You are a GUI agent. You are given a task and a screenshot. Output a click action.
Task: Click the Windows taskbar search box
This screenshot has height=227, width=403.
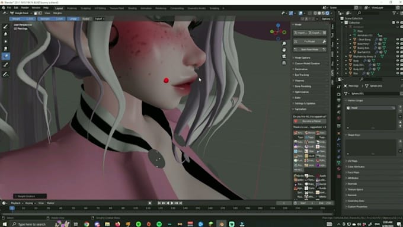(32, 224)
